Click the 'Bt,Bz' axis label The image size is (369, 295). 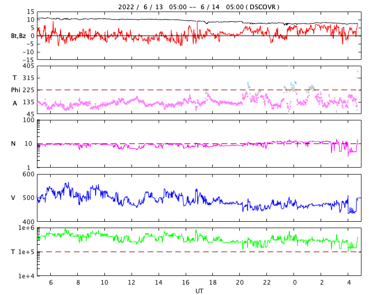pos(18,36)
